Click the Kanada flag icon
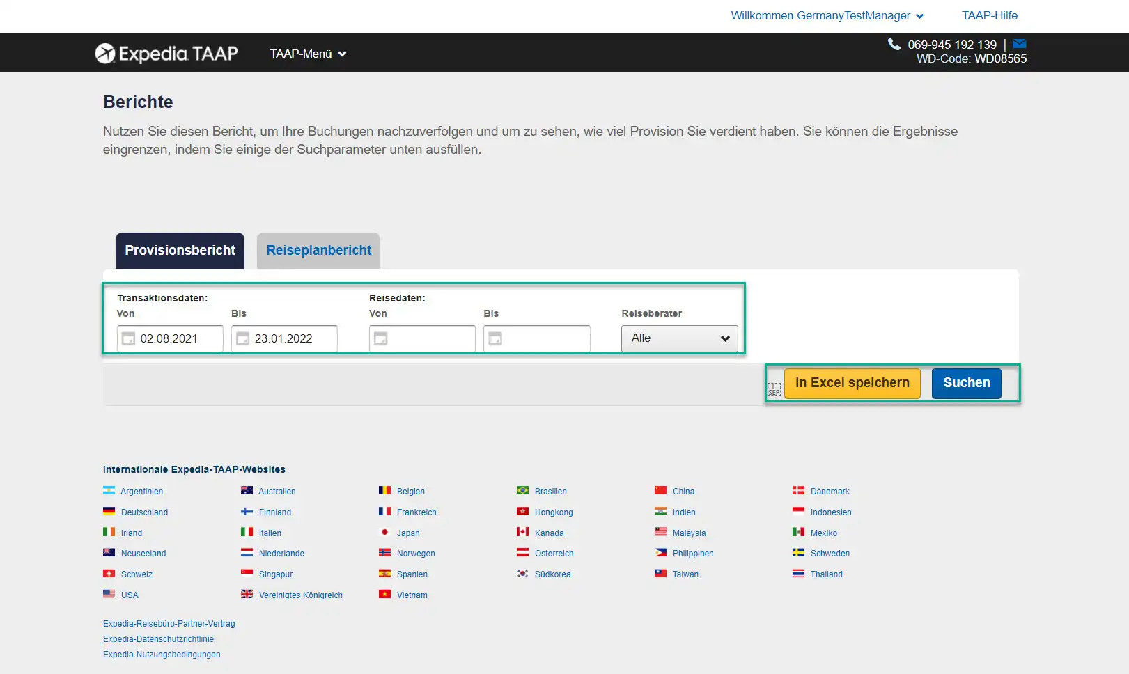The height and width of the screenshot is (674, 1129). pyautogui.click(x=522, y=532)
